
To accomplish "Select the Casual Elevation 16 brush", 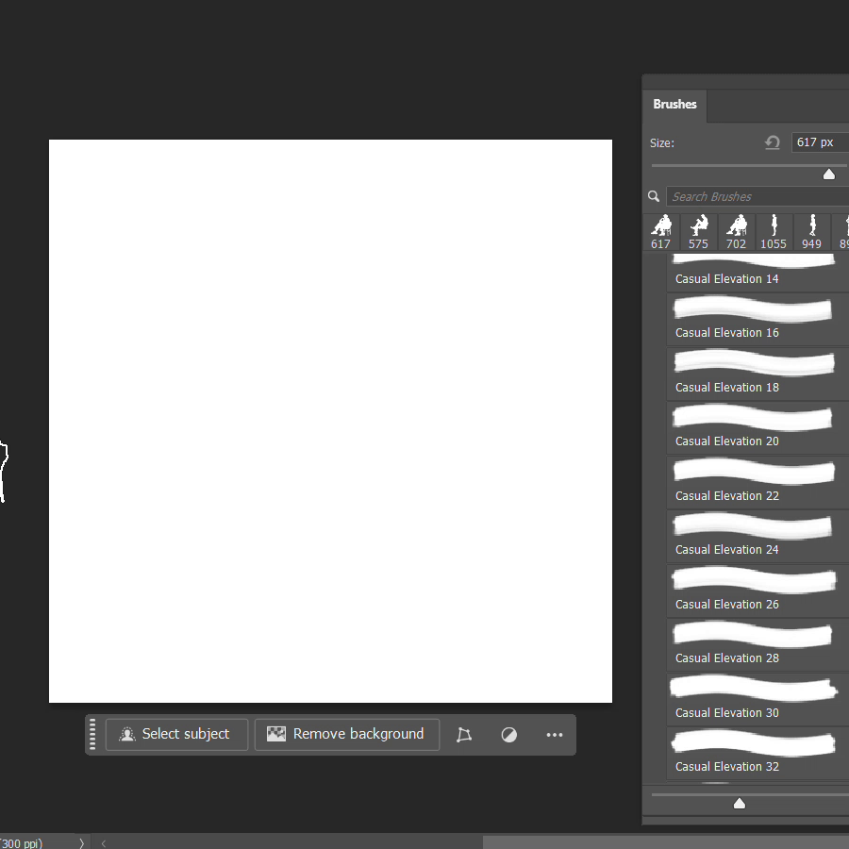I will [x=755, y=319].
